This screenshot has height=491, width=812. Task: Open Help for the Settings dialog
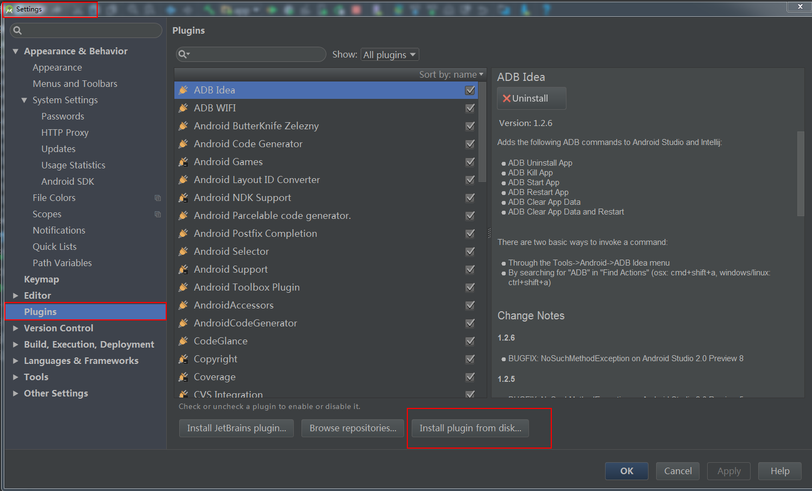point(780,471)
